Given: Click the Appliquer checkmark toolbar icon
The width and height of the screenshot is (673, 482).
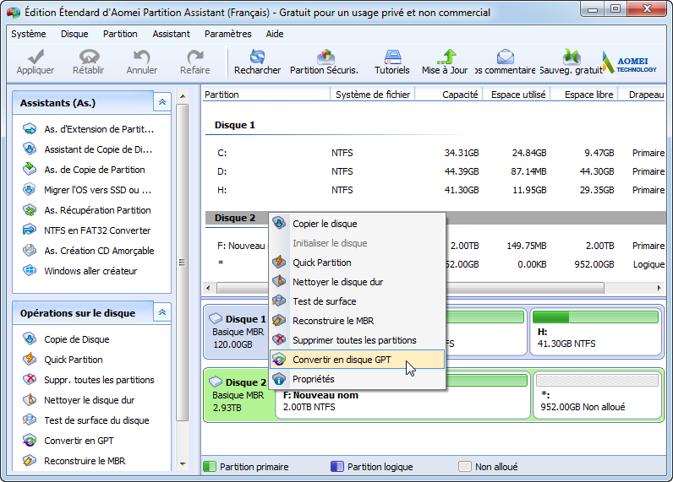Looking at the screenshot, I should (36, 57).
